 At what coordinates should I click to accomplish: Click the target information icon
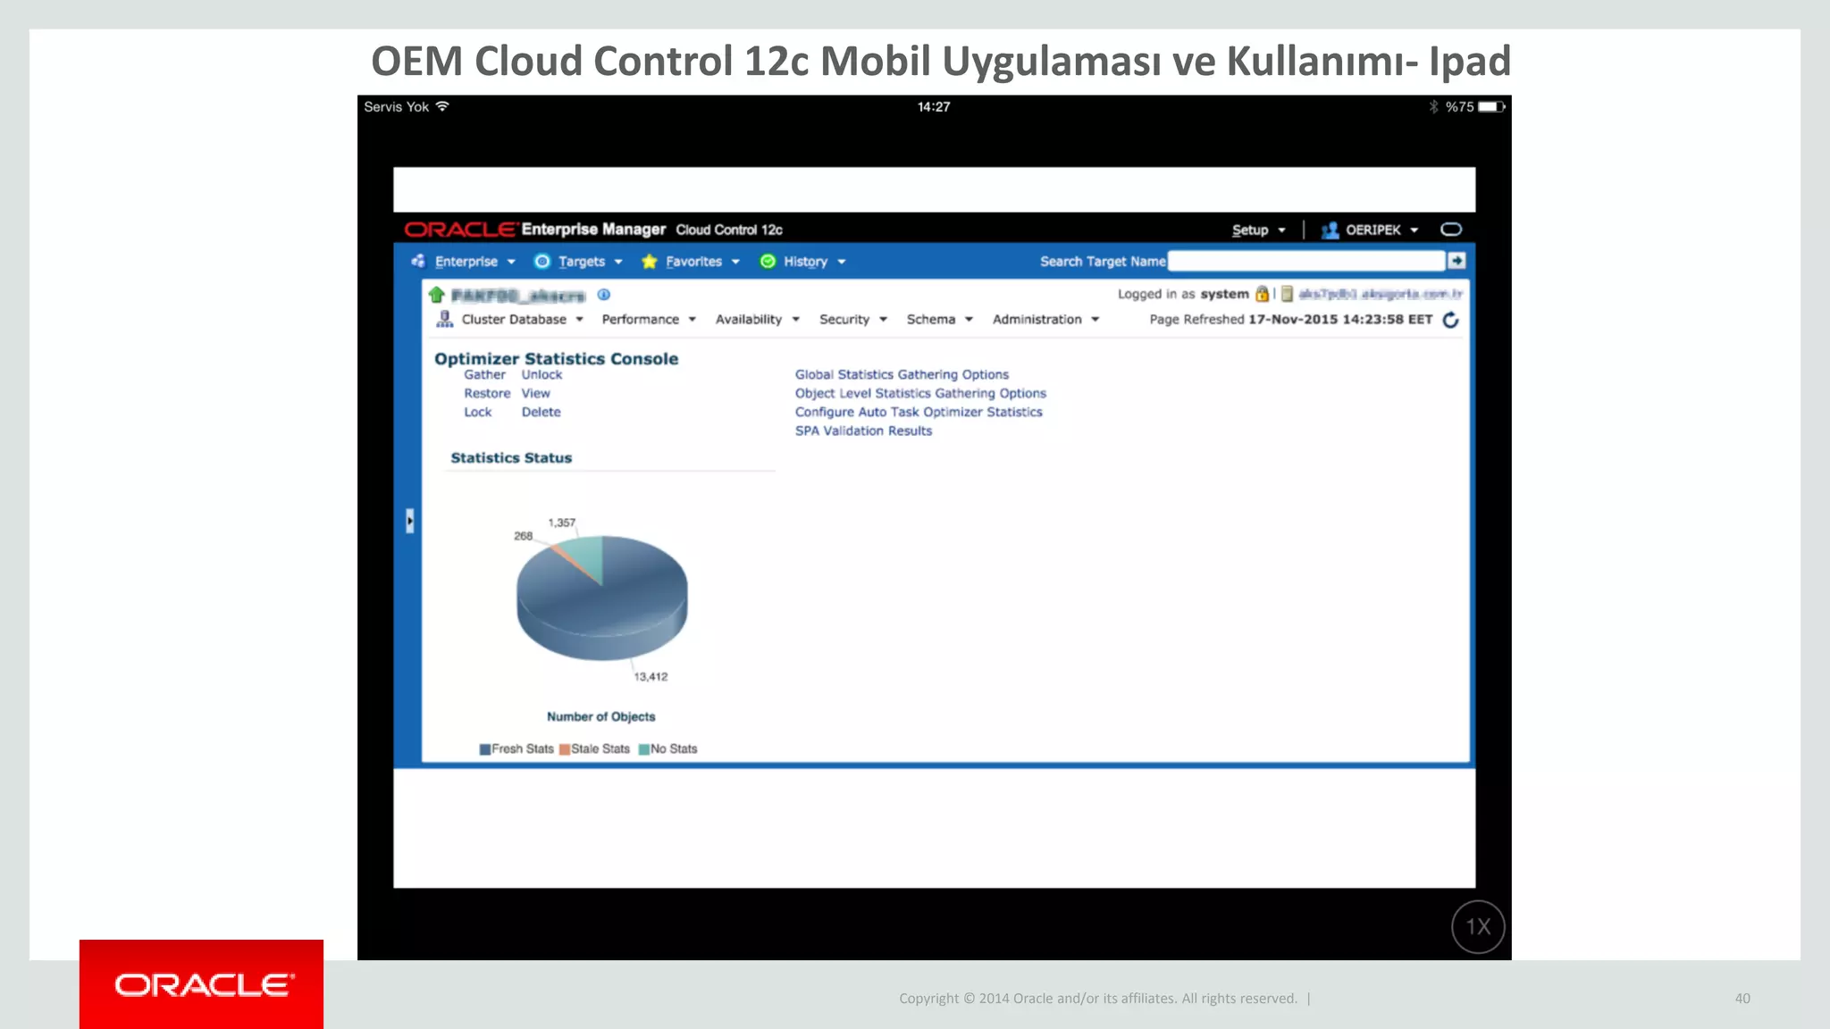[604, 295]
